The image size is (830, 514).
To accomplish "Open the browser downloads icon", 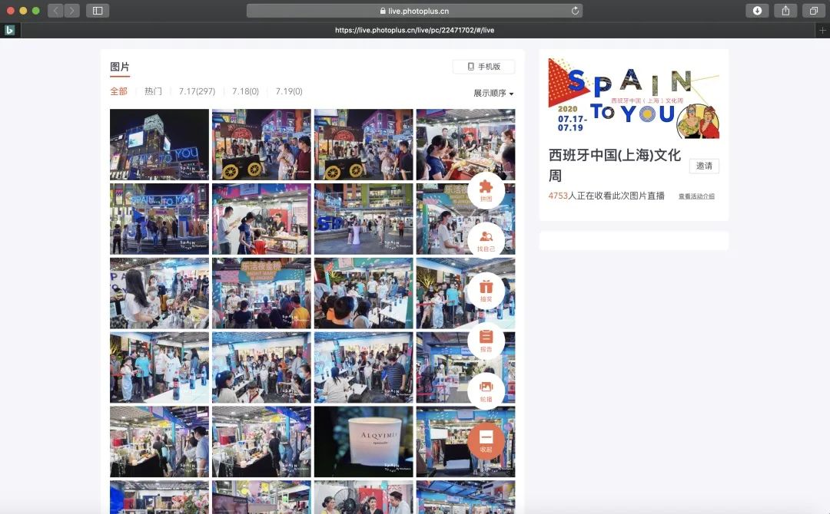I will [x=757, y=11].
